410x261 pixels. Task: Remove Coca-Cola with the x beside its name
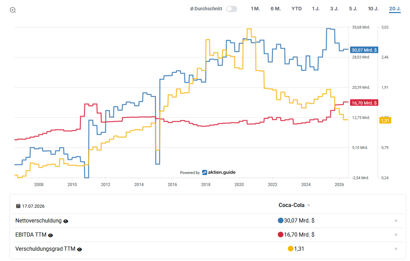(309, 205)
